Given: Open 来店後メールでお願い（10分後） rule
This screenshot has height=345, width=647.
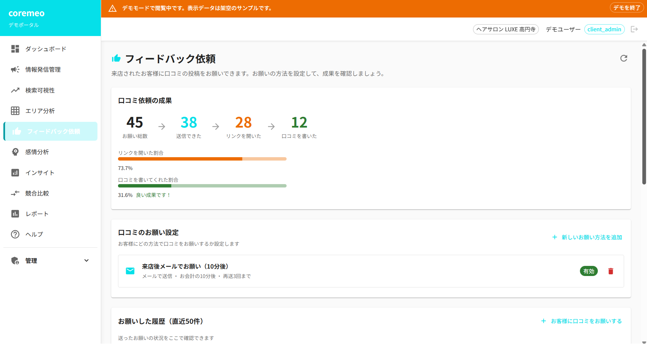Looking at the screenshot, I should (x=371, y=271).
